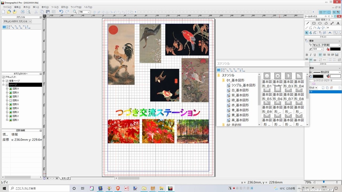342x192 pixels.
Task: Toggle center text alignment button
Action: tap(324, 55)
